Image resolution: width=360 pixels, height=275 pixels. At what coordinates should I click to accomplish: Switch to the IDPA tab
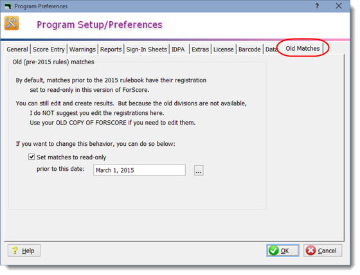tap(179, 49)
